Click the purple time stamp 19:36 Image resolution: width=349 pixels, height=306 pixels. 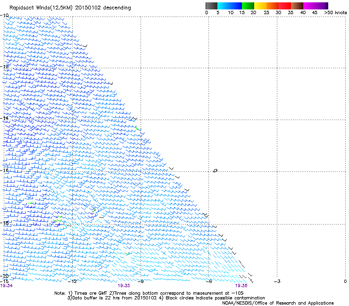pyautogui.click(x=241, y=286)
